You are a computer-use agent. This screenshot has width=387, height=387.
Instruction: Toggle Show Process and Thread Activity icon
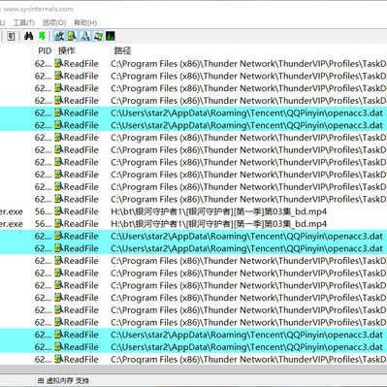(x=98, y=36)
